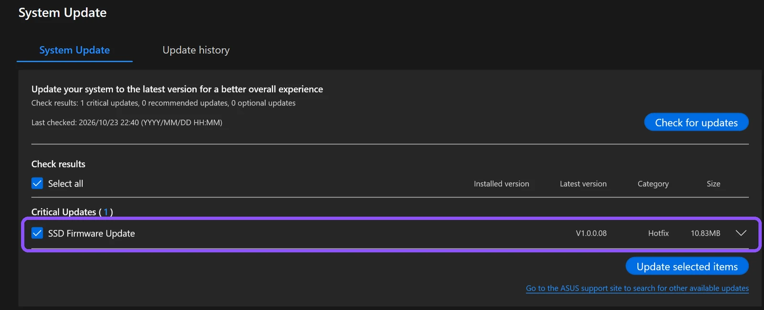The height and width of the screenshot is (310, 764).
Task: Click the Critical Updates heading
Action: click(72, 212)
